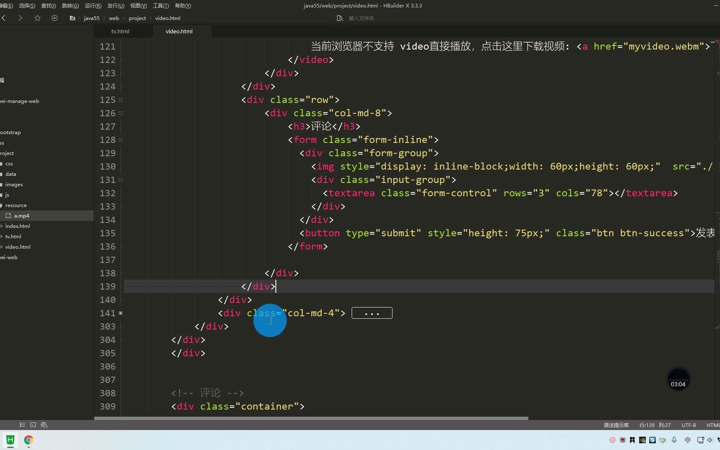
Task: Open the 工具(T) menu
Action: point(161,5)
